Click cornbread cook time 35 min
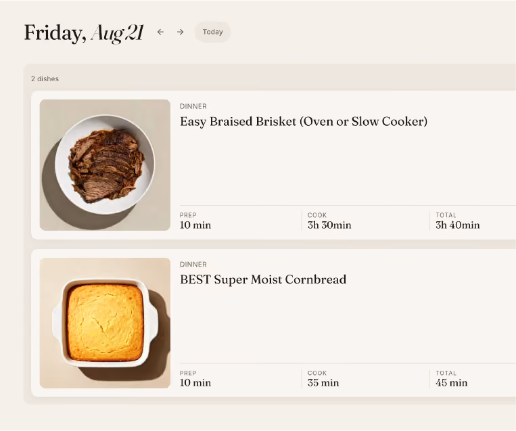This screenshot has width=516, height=431. [323, 383]
